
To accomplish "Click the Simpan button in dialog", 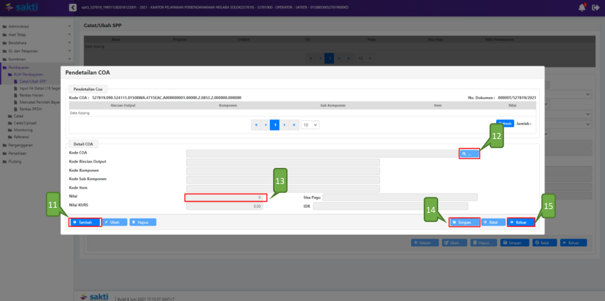I will [463, 222].
